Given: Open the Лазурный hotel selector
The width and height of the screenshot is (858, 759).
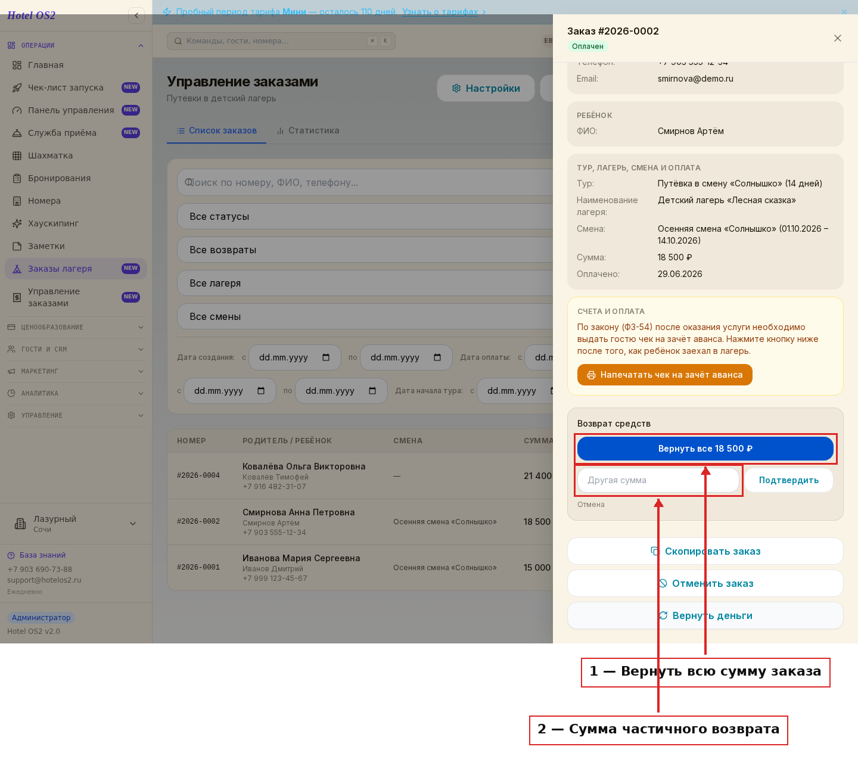Looking at the screenshot, I should [x=76, y=524].
